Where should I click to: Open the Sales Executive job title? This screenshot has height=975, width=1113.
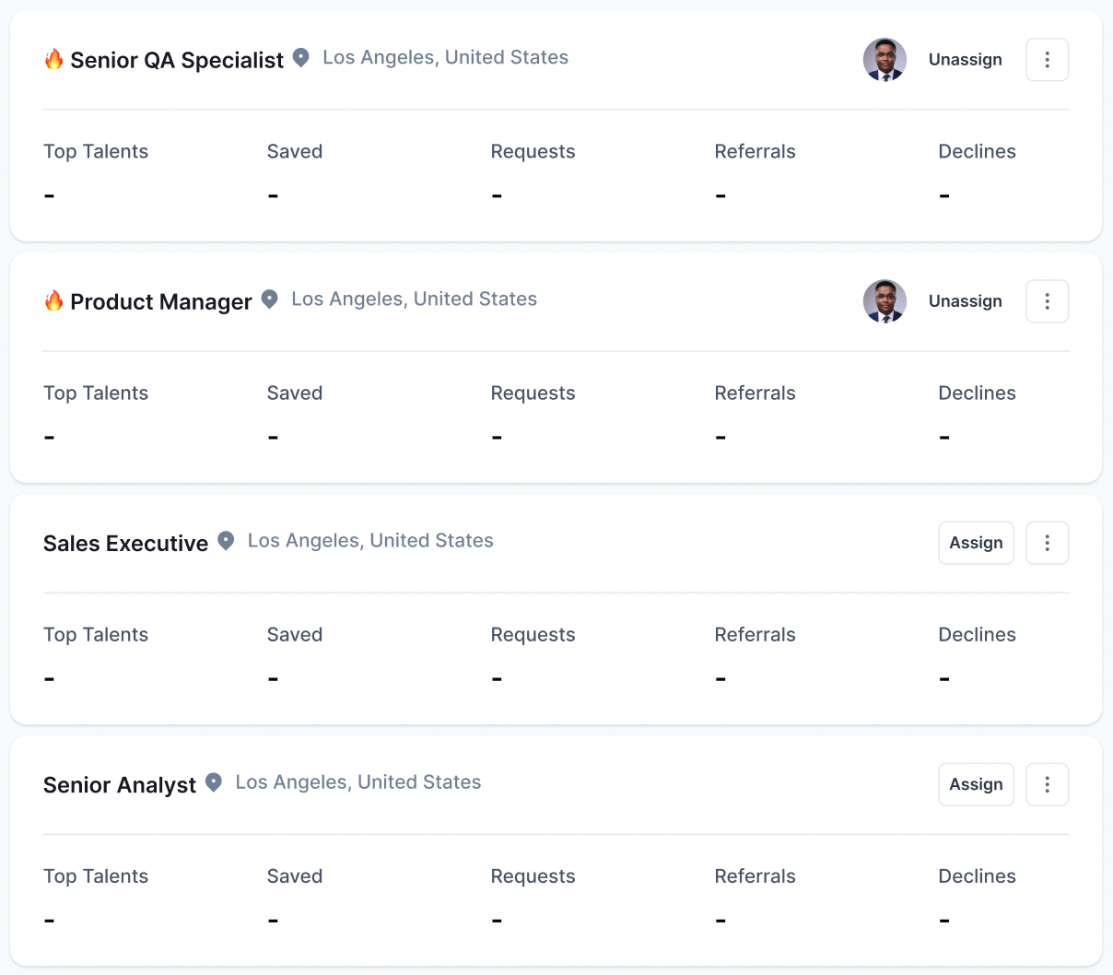tap(125, 544)
